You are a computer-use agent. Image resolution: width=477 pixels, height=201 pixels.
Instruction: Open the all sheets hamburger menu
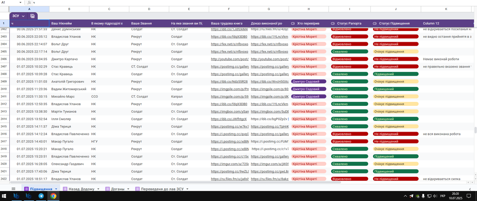click(13, 189)
